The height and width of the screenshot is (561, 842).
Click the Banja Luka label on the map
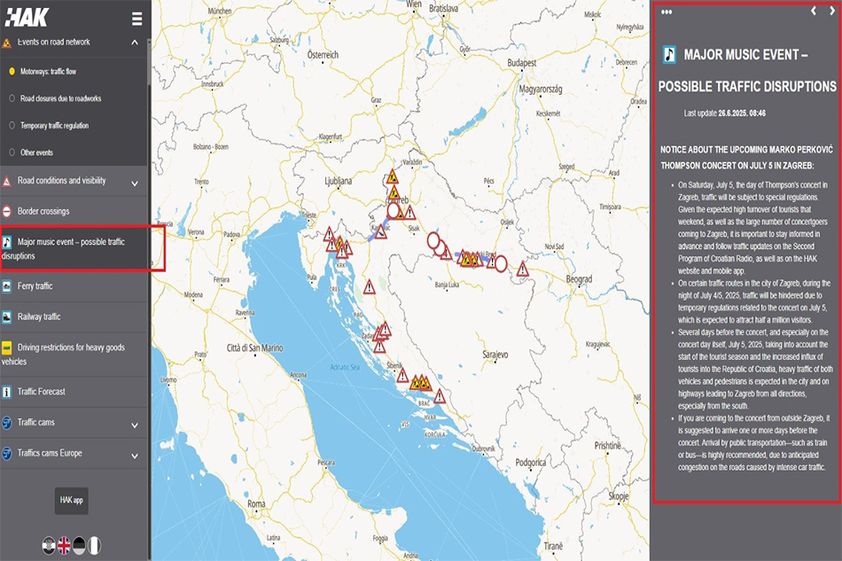pyautogui.click(x=447, y=284)
